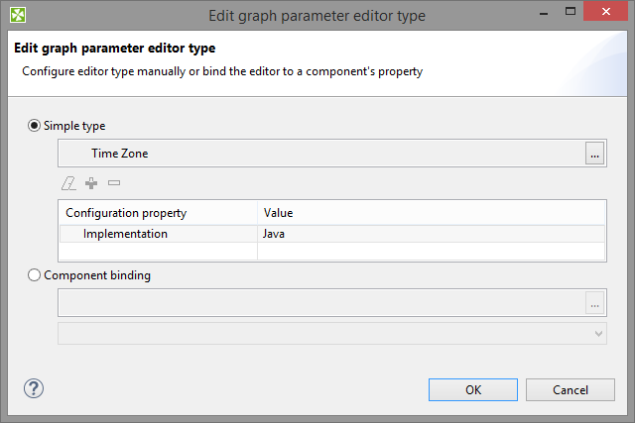Click the edit pencil icon above the table
635x423 pixels.
click(68, 183)
